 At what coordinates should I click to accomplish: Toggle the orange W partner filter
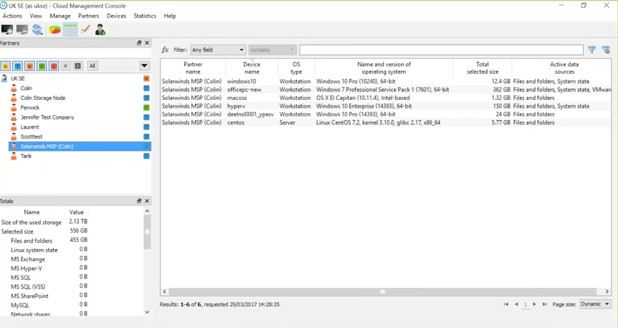tap(30, 66)
